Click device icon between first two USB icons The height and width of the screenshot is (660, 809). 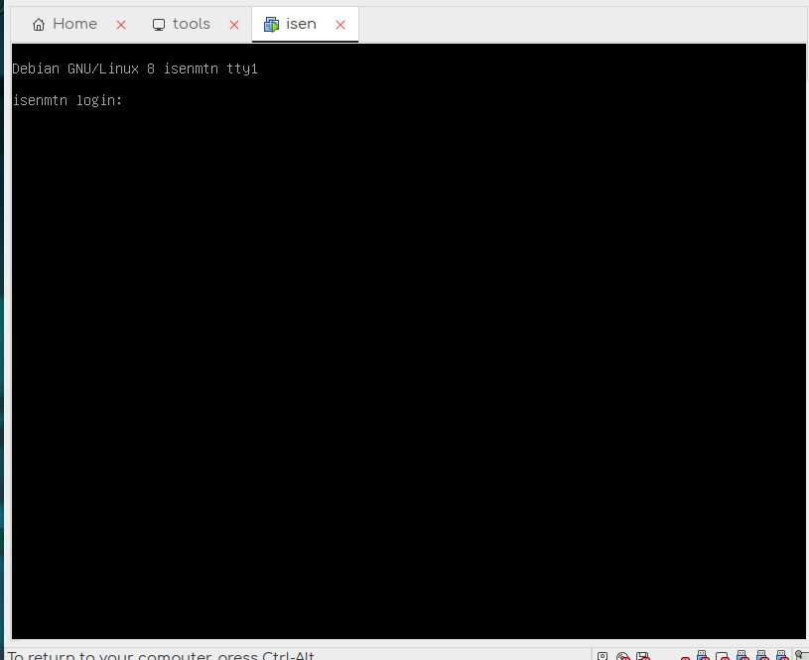[x=722, y=656]
